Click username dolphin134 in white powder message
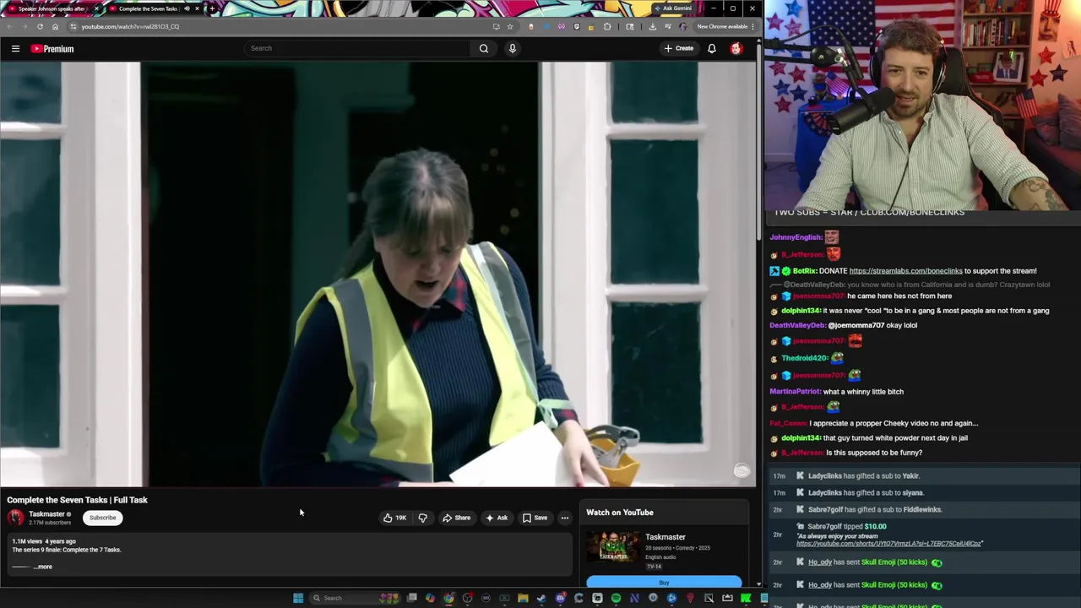 pyautogui.click(x=801, y=438)
